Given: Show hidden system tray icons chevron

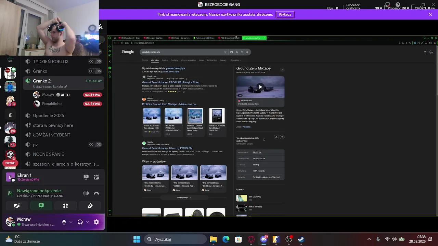Looking at the screenshot, I should (369, 239).
